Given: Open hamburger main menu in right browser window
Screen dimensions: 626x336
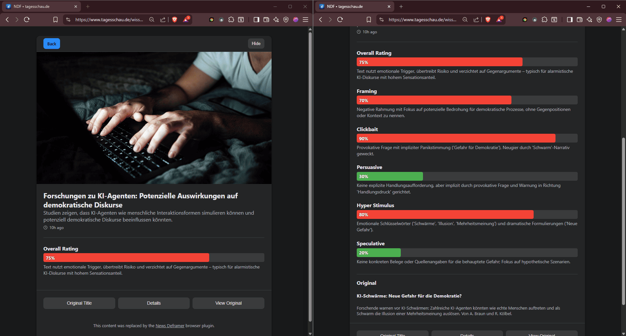Looking at the screenshot, I should click(x=619, y=20).
